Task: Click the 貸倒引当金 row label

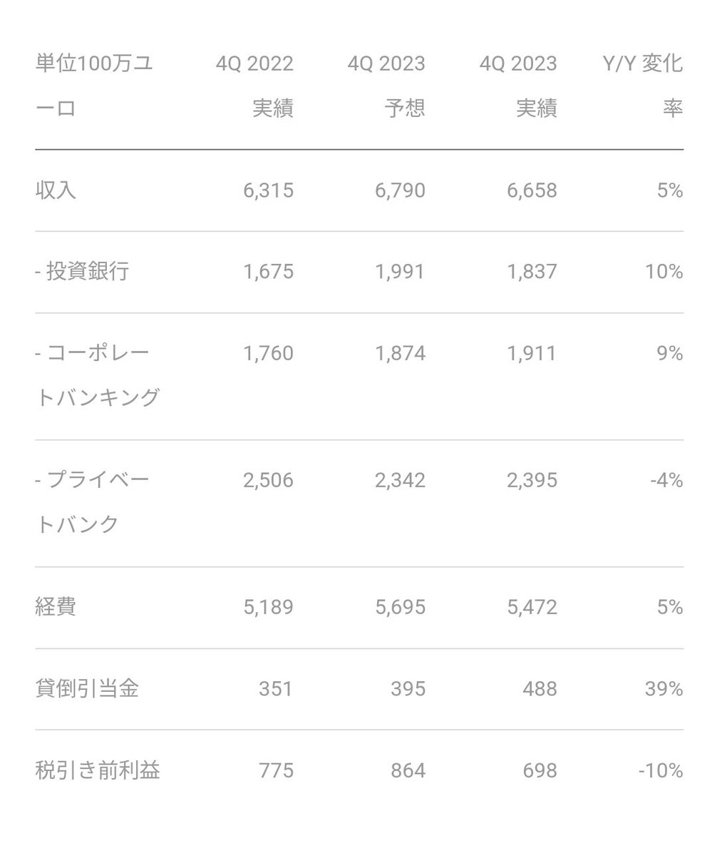Action: (87, 688)
